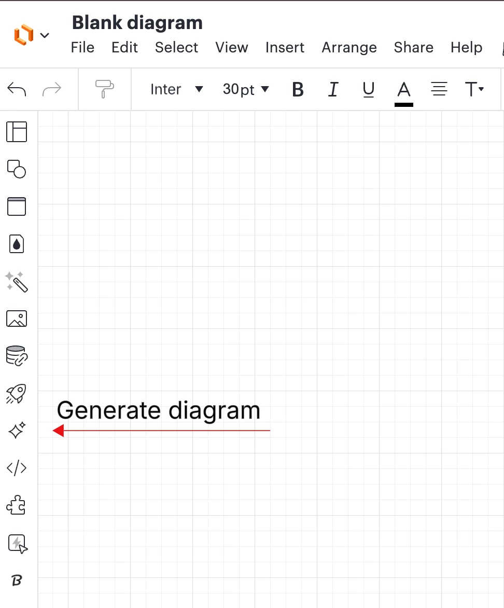The width and height of the screenshot is (504, 608).
Task: Open the templates layout panel
Action: 17,132
